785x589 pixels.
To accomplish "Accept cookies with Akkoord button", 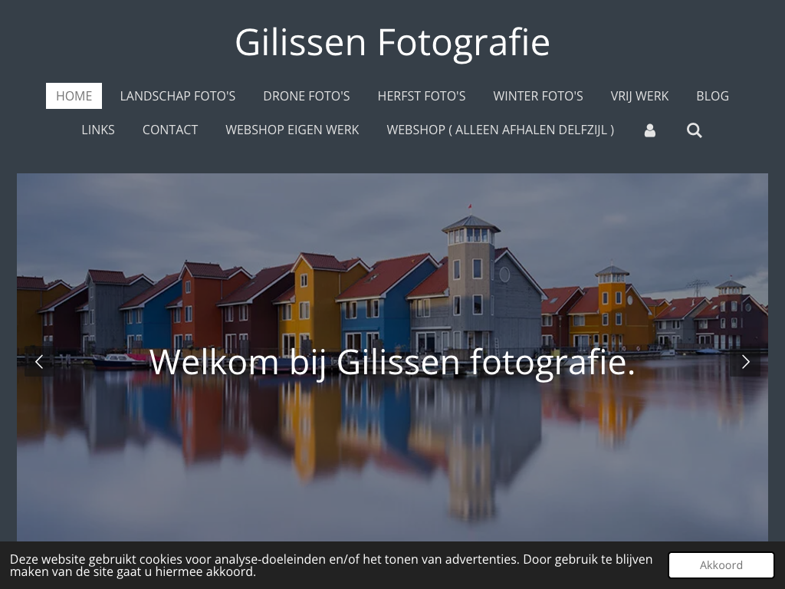I will tap(721, 565).
